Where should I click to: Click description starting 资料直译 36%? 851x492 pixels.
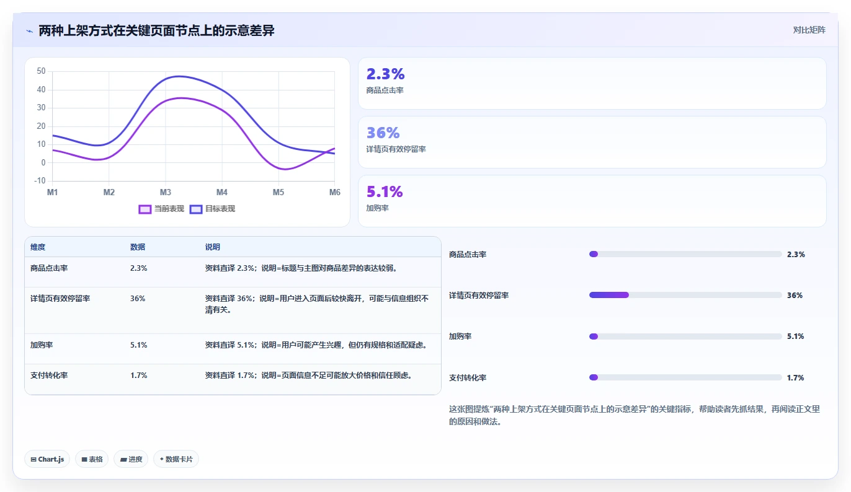click(x=317, y=304)
